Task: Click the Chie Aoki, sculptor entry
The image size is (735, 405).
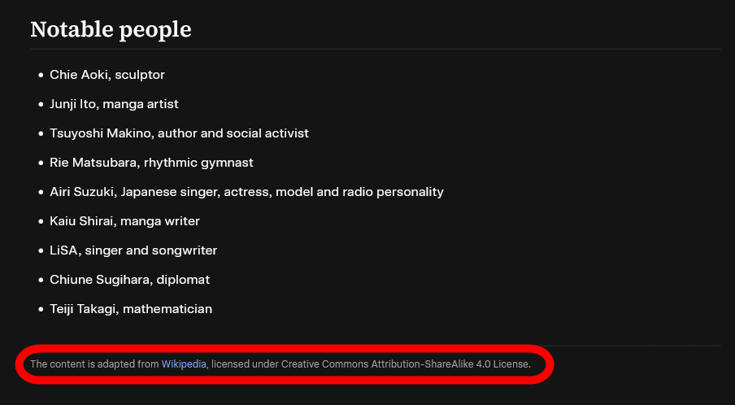Action: click(107, 75)
